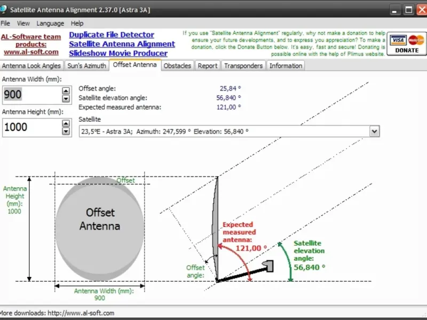Click the Duplicate File Detector link
The width and height of the screenshot is (427, 320).
tap(112, 35)
